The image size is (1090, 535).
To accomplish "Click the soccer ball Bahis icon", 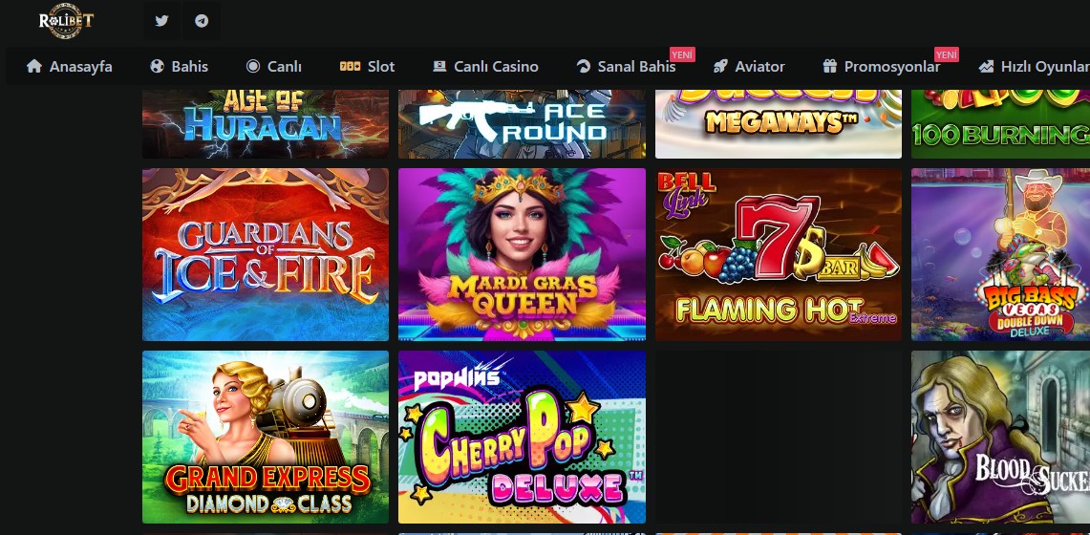I will click(x=157, y=67).
